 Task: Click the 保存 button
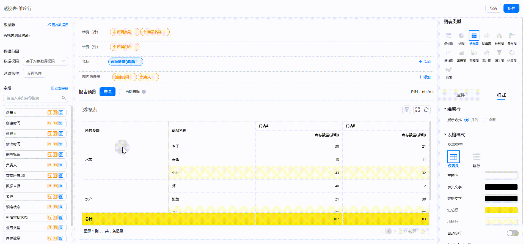511,8
